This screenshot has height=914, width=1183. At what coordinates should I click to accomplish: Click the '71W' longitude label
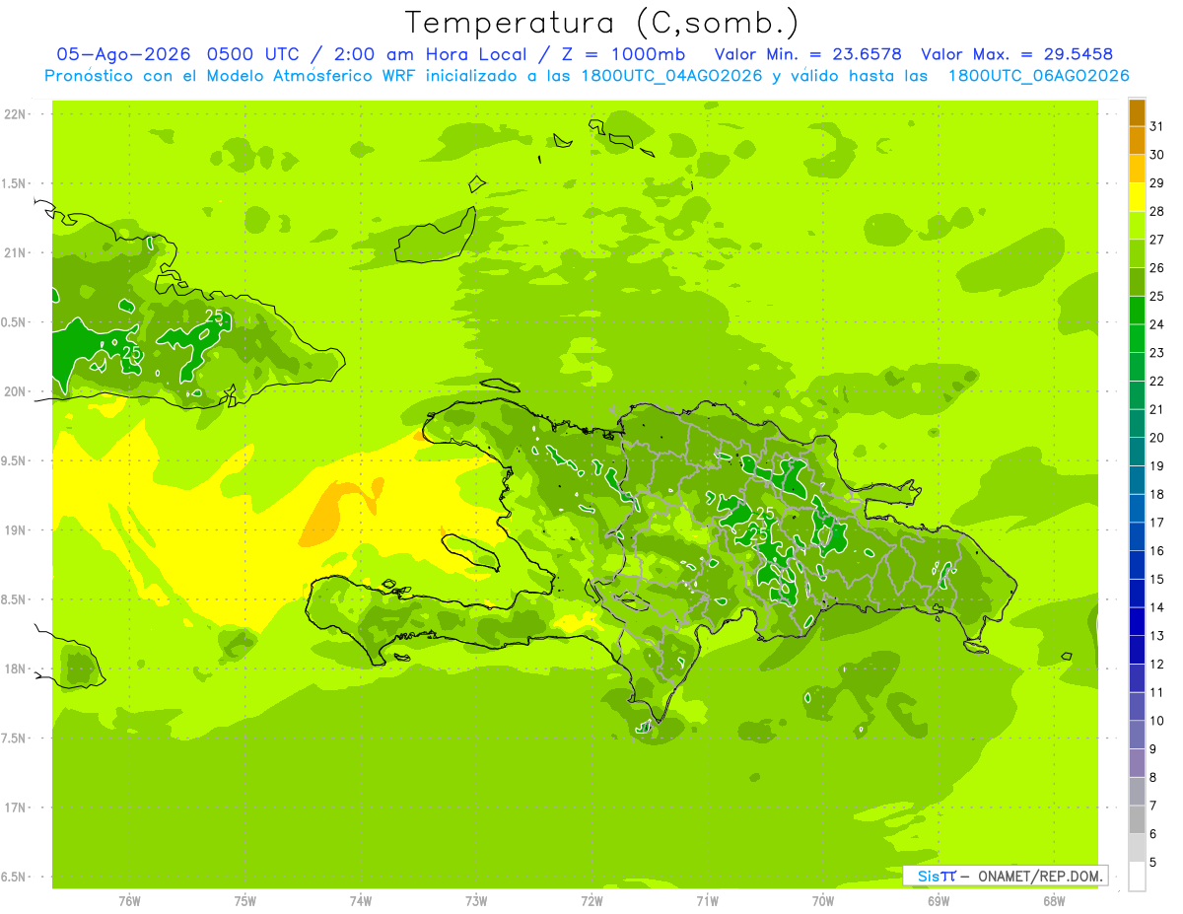[x=707, y=901]
